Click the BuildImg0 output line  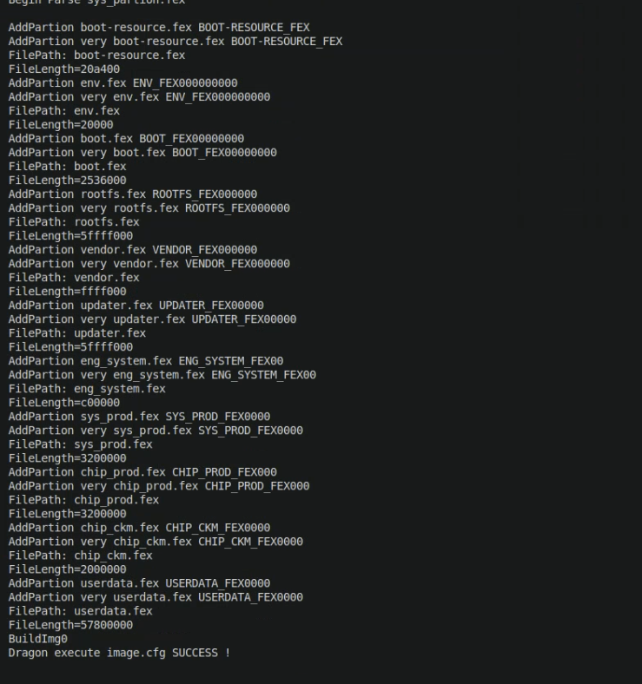coord(38,639)
